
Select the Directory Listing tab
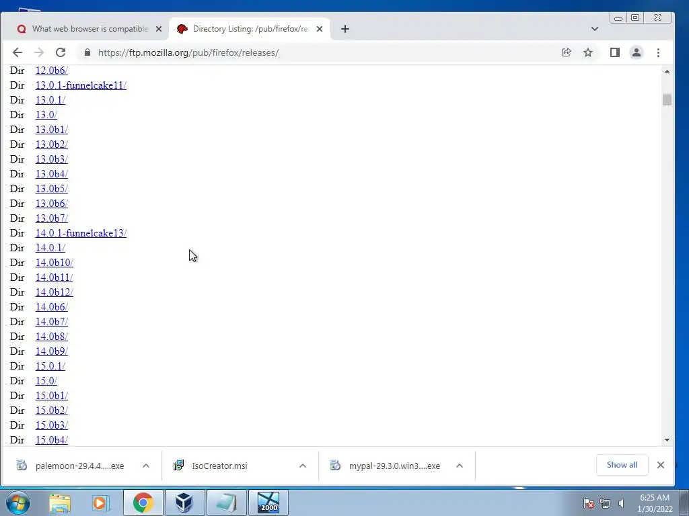pos(249,29)
